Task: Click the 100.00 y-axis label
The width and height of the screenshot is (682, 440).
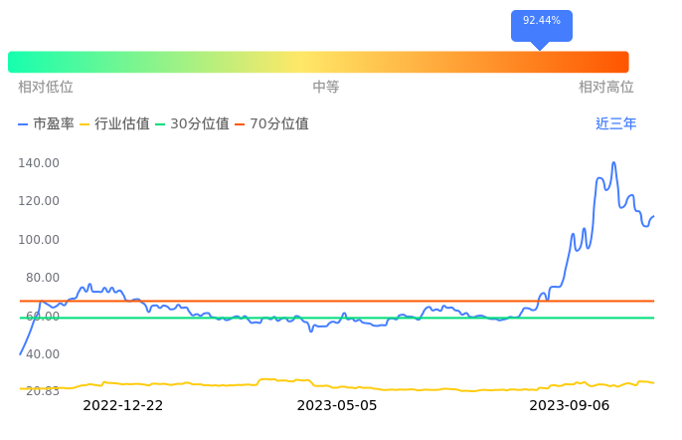Action: click(40, 240)
